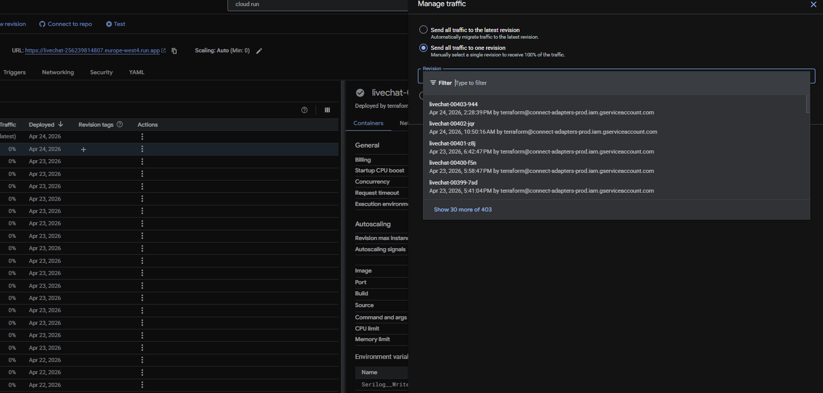The height and width of the screenshot is (393, 823).
Task: Add a revision tag with the plus icon
Action: (x=83, y=149)
